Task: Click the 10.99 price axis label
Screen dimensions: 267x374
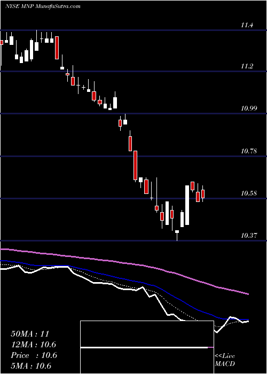Action: [x=249, y=108]
